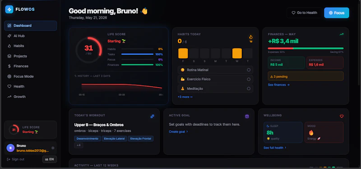This screenshot has width=361, height=169.
Task: Click the Elevação Lateral exercise tag
Action: (114, 139)
